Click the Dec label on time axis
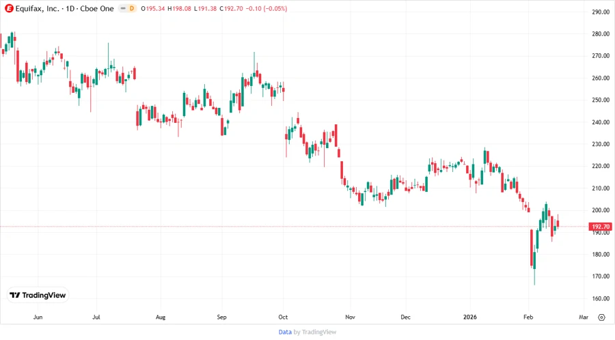This screenshot has height=340, width=615. click(405, 317)
